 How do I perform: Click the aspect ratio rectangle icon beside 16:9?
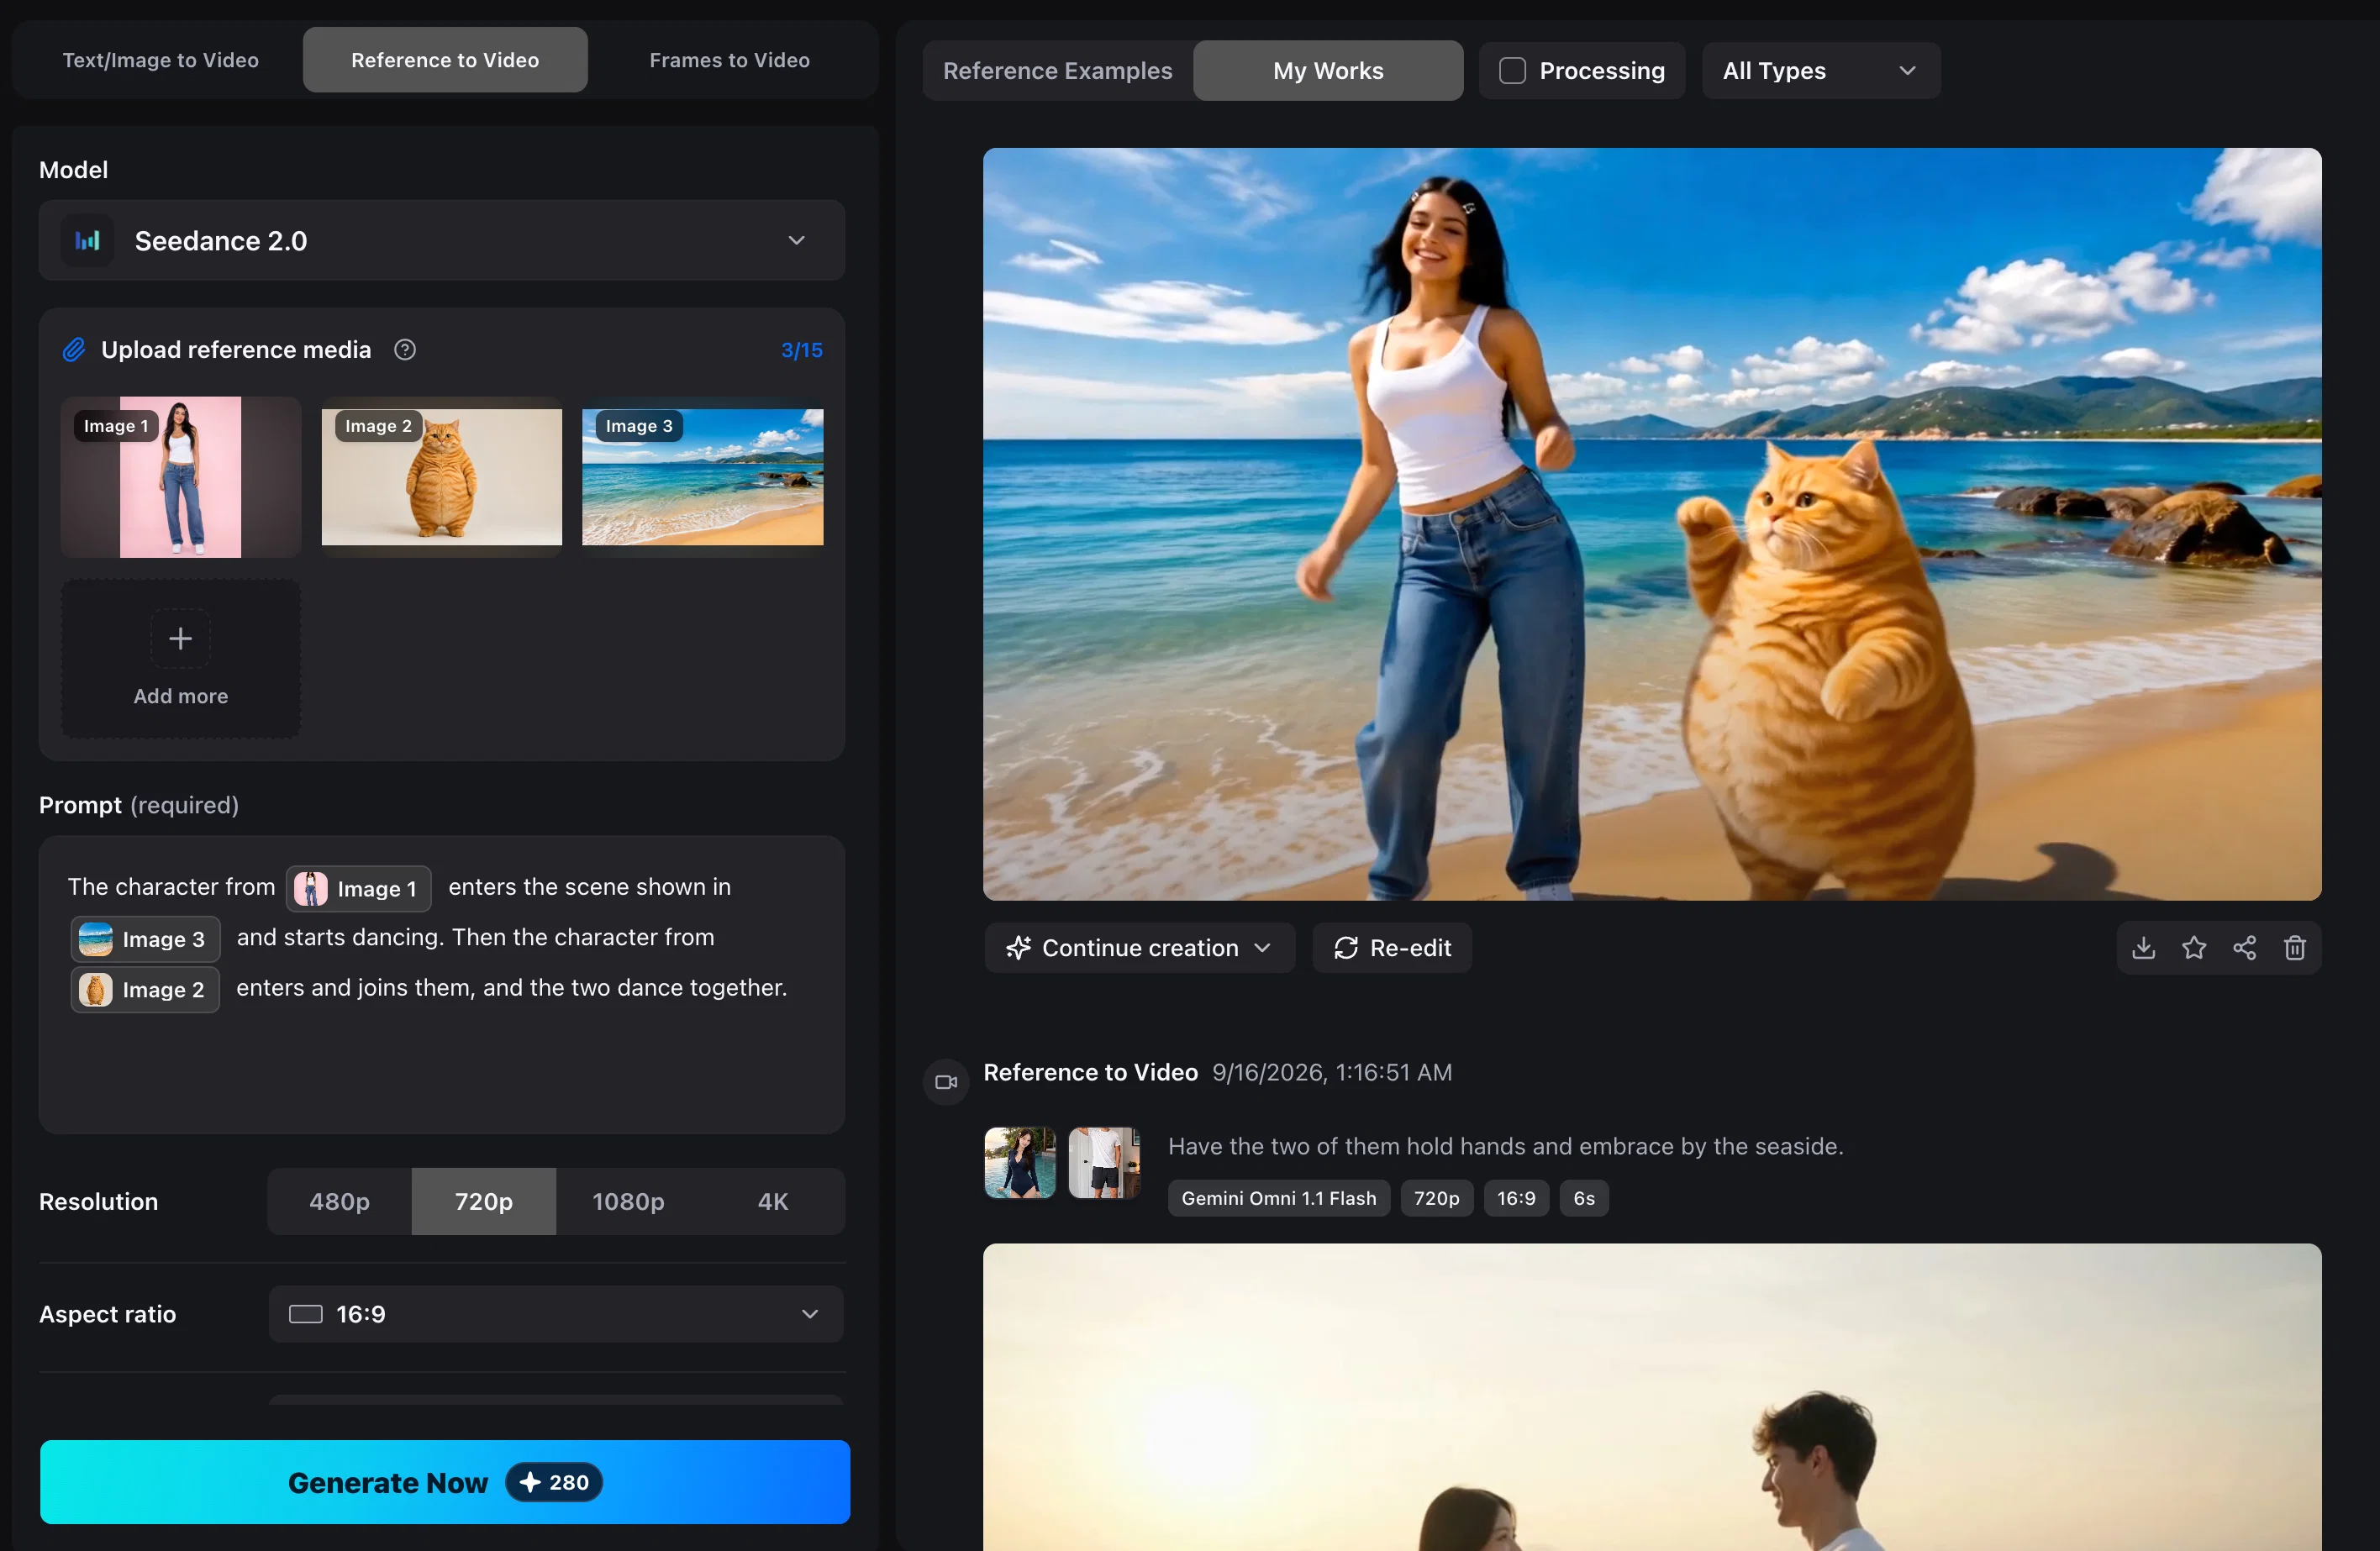tap(306, 1314)
